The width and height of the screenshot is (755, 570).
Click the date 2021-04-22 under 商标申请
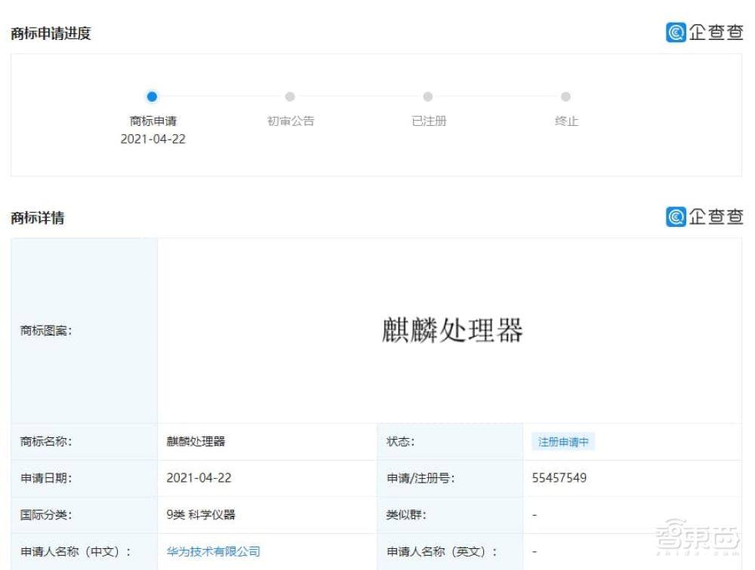153,139
